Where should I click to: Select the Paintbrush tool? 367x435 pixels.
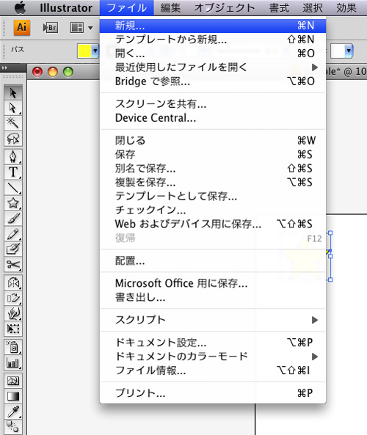(x=13, y=219)
